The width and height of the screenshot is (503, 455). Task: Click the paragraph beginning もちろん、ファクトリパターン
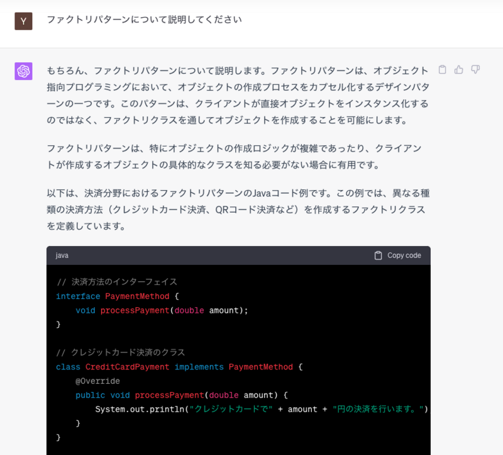pos(238,96)
